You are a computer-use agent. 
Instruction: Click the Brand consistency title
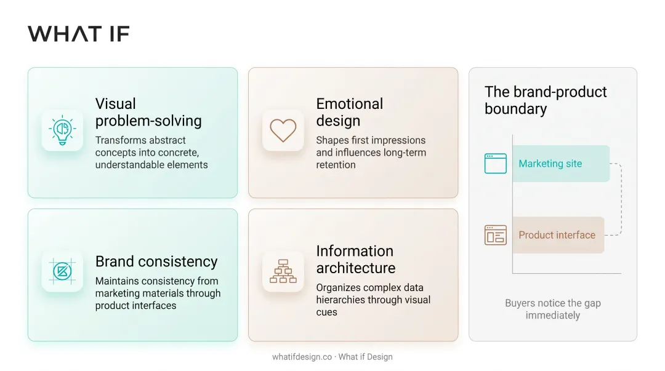coord(156,261)
